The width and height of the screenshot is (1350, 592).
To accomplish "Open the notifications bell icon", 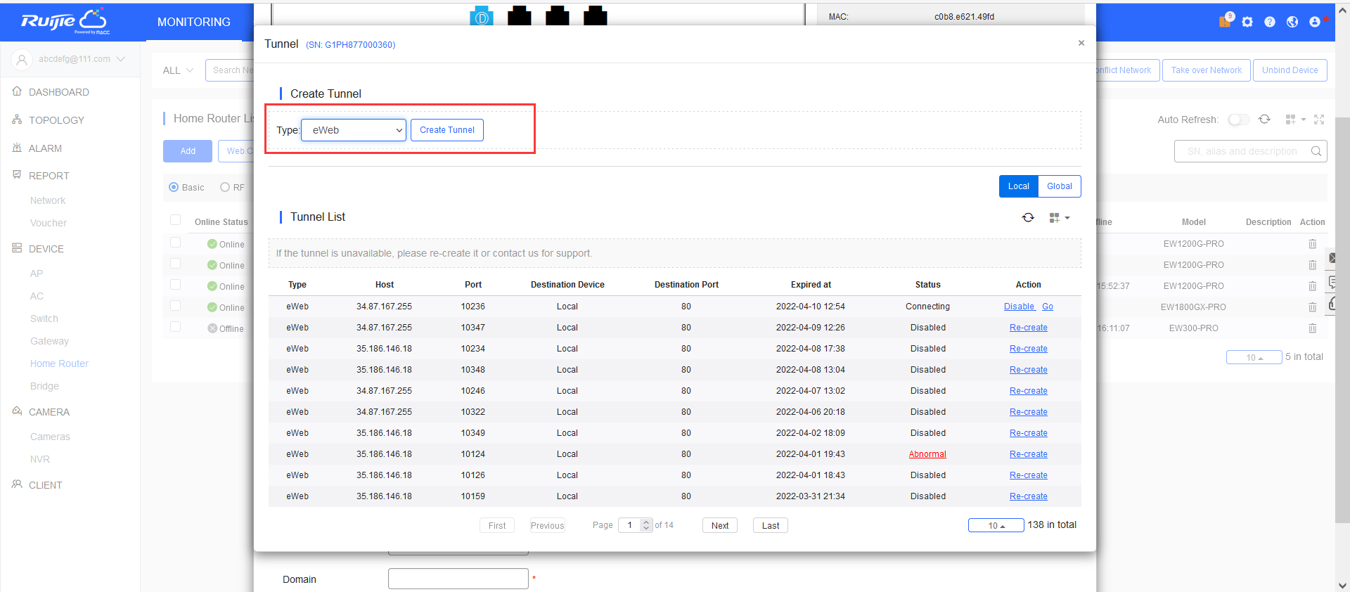I will tap(1225, 21).
